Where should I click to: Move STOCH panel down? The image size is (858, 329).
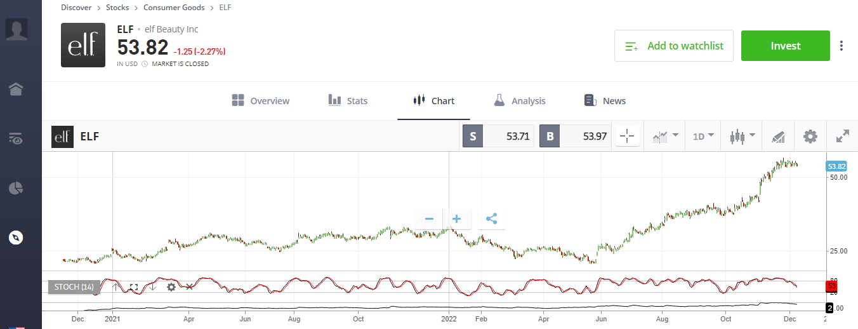(152, 287)
